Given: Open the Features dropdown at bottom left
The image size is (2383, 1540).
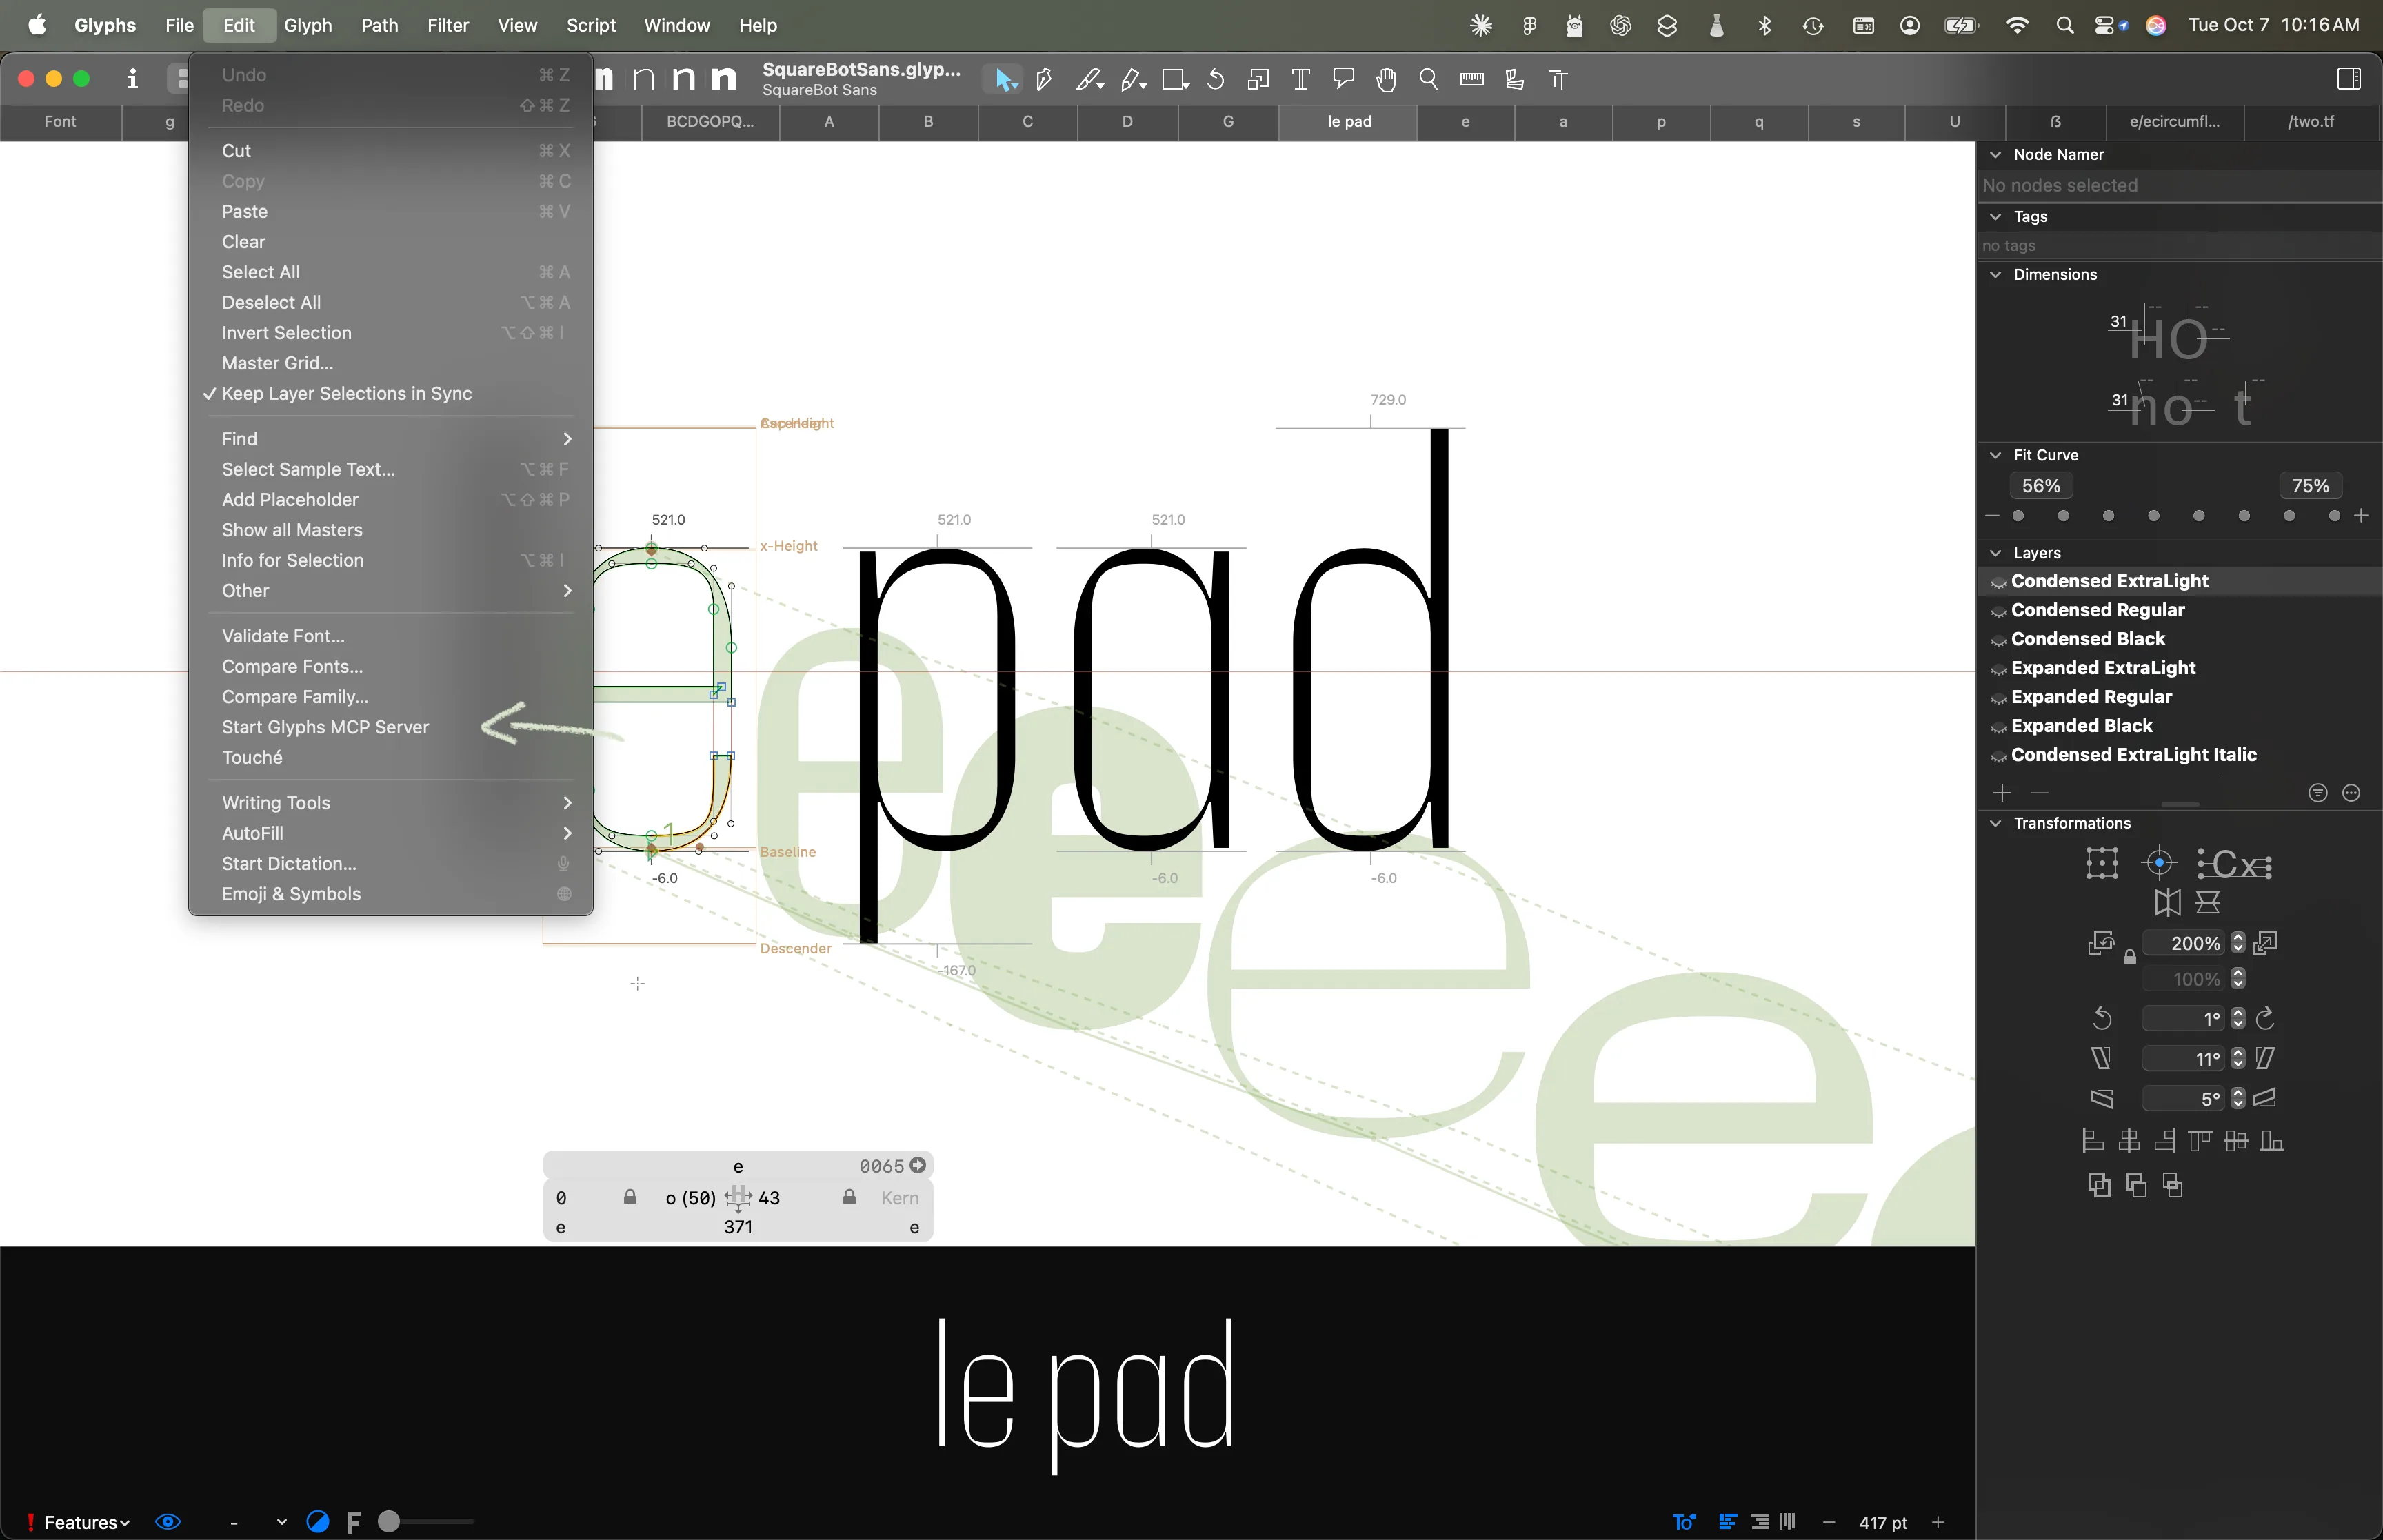Looking at the screenshot, I should [x=86, y=1522].
